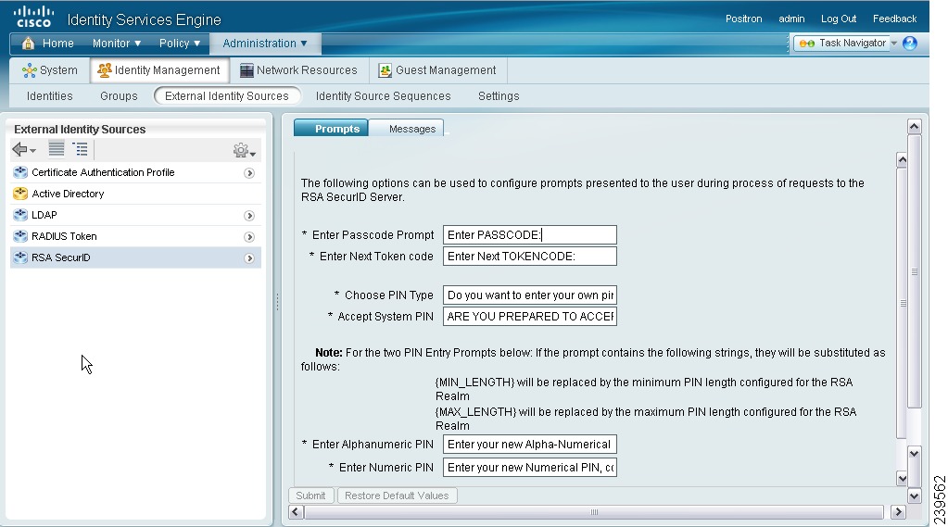Click the RSA SecurID icon

[20, 257]
